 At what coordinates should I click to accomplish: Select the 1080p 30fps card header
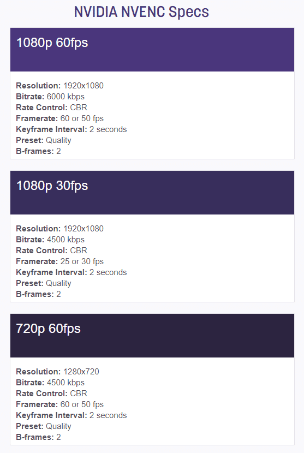tap(152, 193)
